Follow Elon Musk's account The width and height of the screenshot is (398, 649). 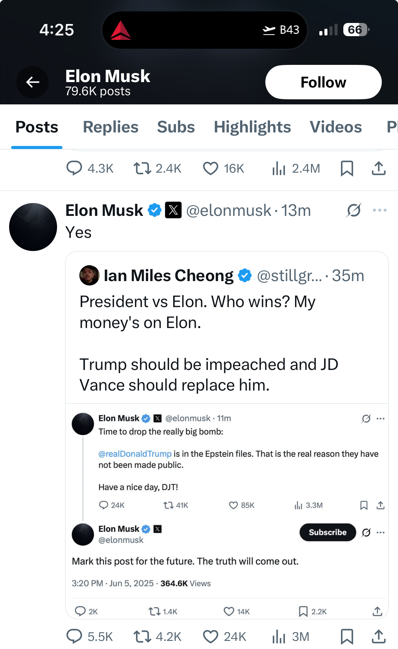(x=323, y=82)
